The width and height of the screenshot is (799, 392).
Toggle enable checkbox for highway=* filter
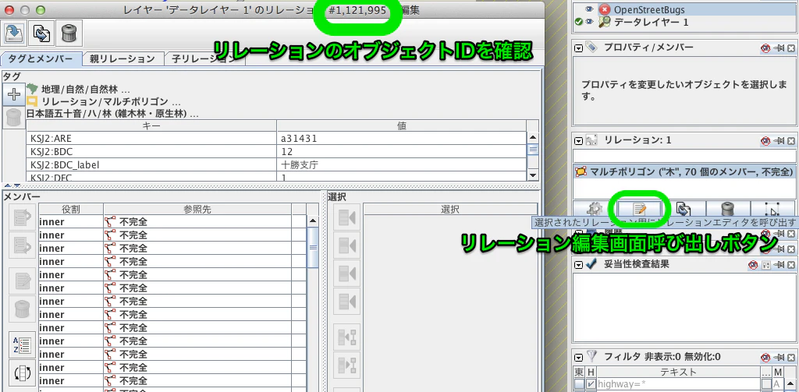point(580,383)
